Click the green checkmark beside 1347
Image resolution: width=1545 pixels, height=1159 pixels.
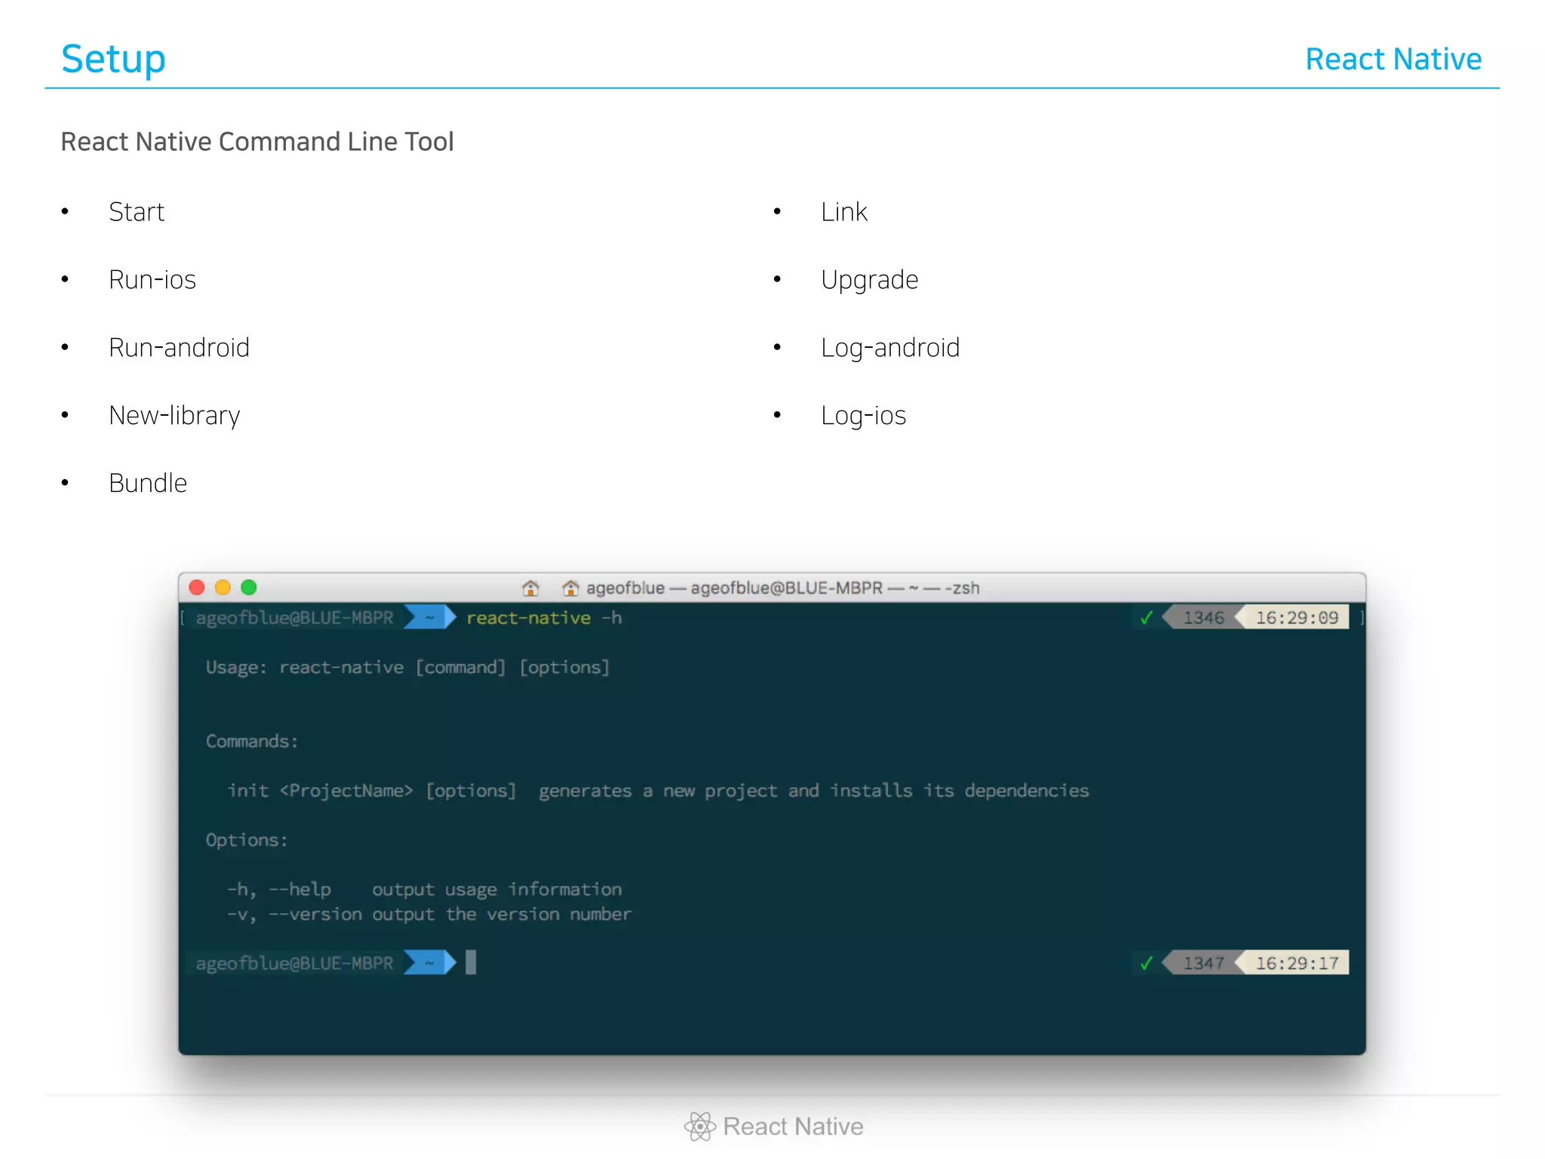point(1147,964)
